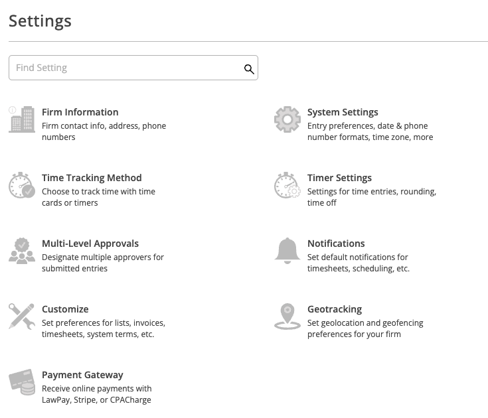488x418 pixels.
Task: Open the System Settings link
Action: tap(343, 112)
